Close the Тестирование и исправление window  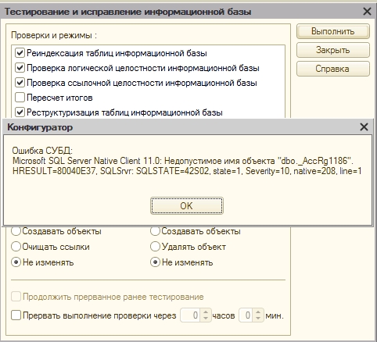[367, 12]
